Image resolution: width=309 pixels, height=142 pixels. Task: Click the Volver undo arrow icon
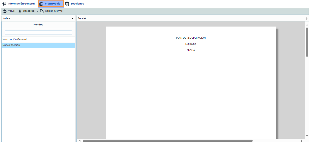point(5,11)
